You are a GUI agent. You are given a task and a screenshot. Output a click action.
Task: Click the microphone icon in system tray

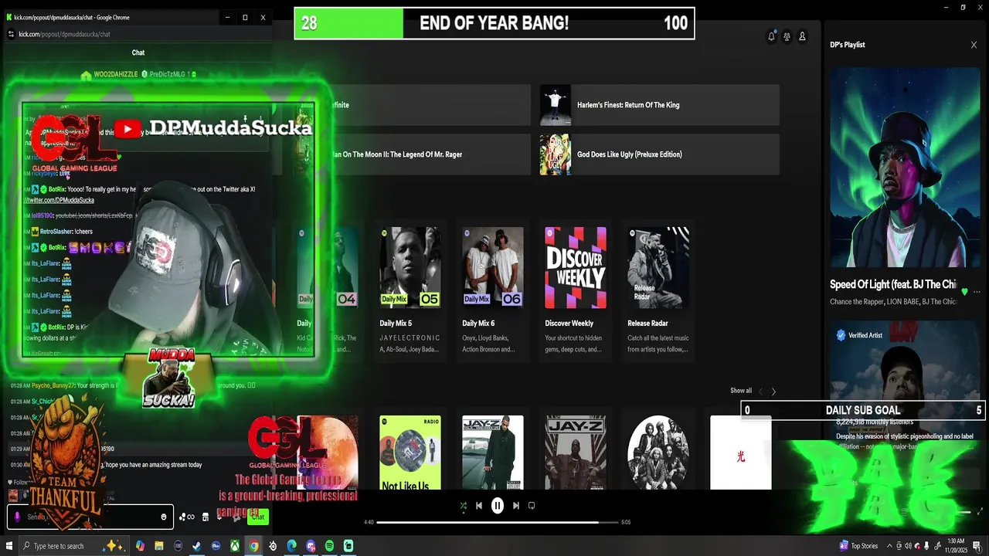click(x=926, y=546)
